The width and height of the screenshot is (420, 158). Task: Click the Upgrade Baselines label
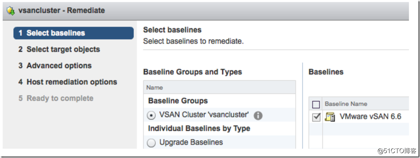click(x=191, y=142)
